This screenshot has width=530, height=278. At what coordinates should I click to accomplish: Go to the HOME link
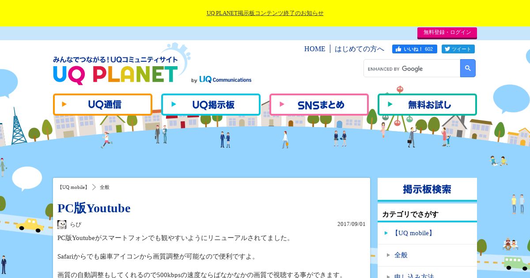click(314, 49)
